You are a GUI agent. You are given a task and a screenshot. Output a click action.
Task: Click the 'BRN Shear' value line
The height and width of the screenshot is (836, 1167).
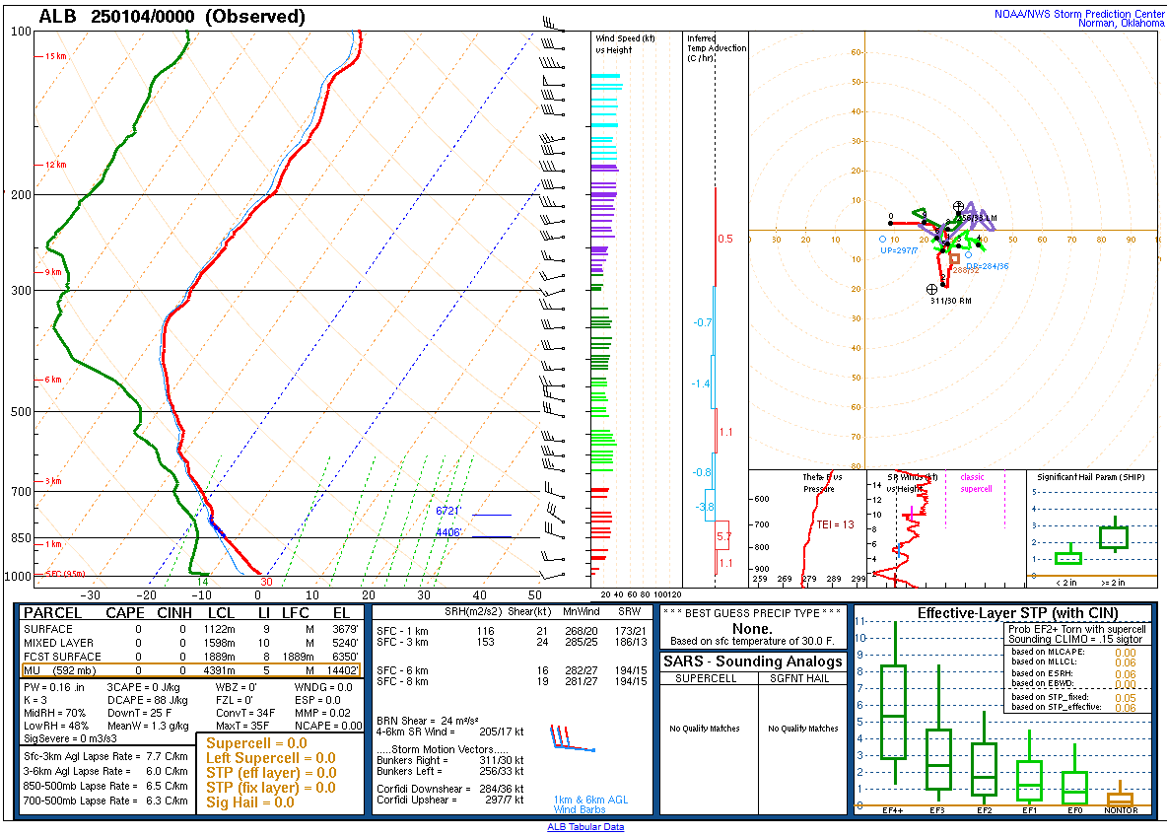[x=427, y=721]
